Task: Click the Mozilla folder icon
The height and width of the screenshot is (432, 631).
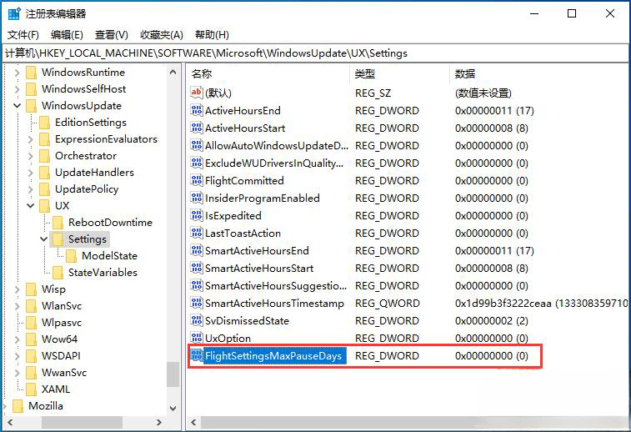Action: 18,406
